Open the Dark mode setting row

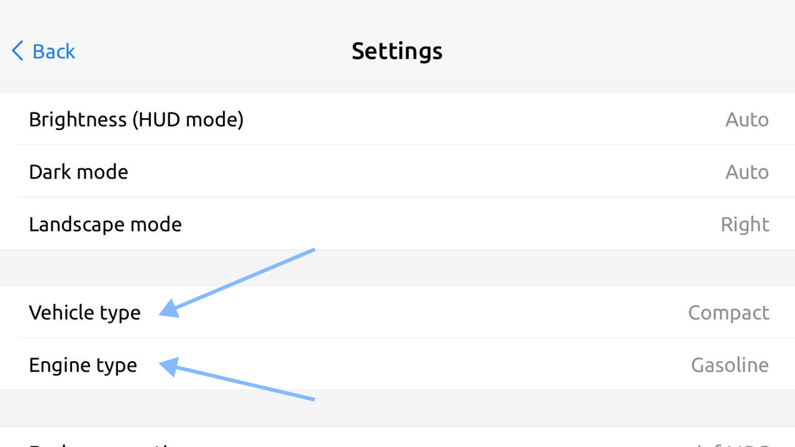tap(78, 172)
